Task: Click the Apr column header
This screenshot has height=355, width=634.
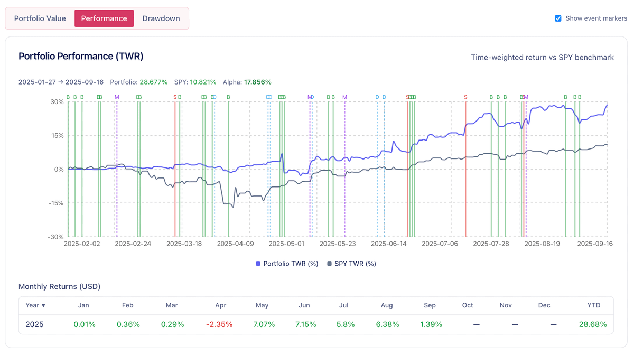Action: click(221, 305)
